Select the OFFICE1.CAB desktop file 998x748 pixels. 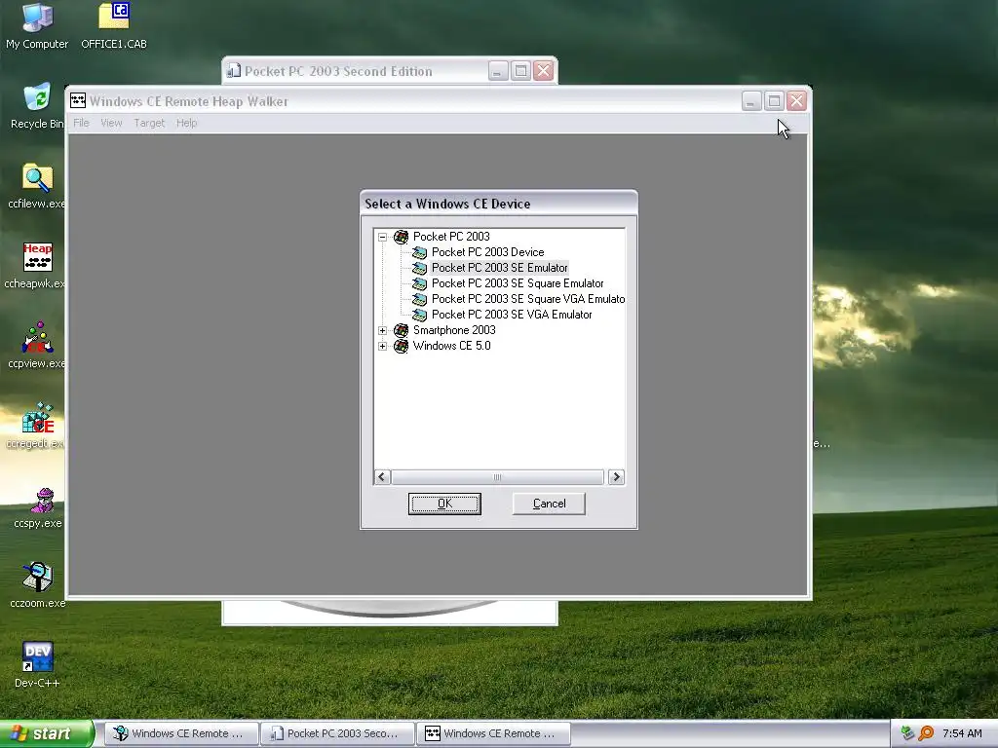114,26
